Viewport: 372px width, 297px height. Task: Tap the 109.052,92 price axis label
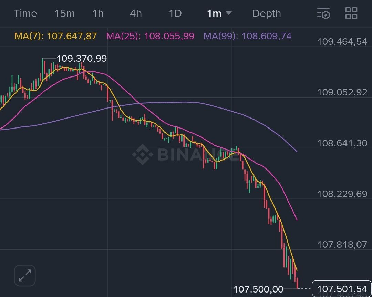pos(342,92)
